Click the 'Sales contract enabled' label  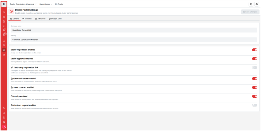click(x=24, y=87)
